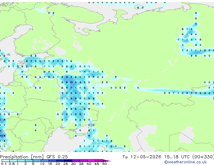Click the legend label '35'

pyautogui.click(x=81, y=164)
